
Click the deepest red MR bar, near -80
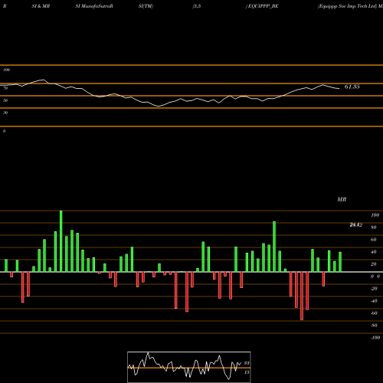pos(302,296)
